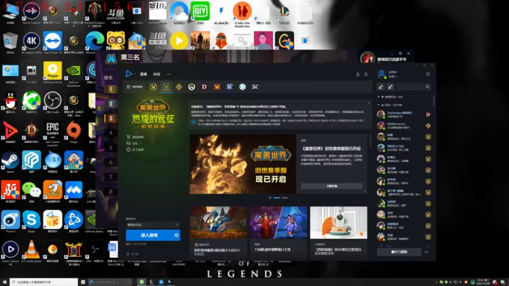Switch to the 游戏 tab
Image resolution: width=509 pixels, height=286 pixels.
(144, 74)
